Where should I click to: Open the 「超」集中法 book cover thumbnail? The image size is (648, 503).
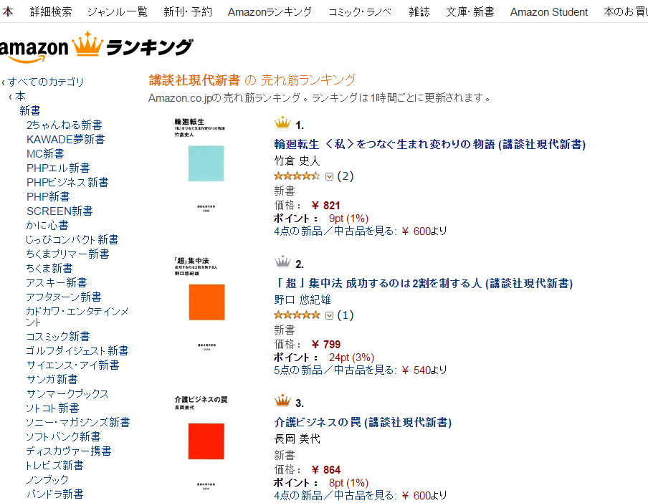click(206, 305)
